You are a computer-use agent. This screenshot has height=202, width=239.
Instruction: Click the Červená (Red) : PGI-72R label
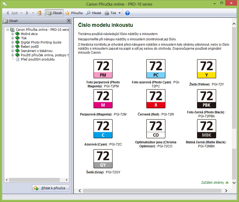(156, 114)
